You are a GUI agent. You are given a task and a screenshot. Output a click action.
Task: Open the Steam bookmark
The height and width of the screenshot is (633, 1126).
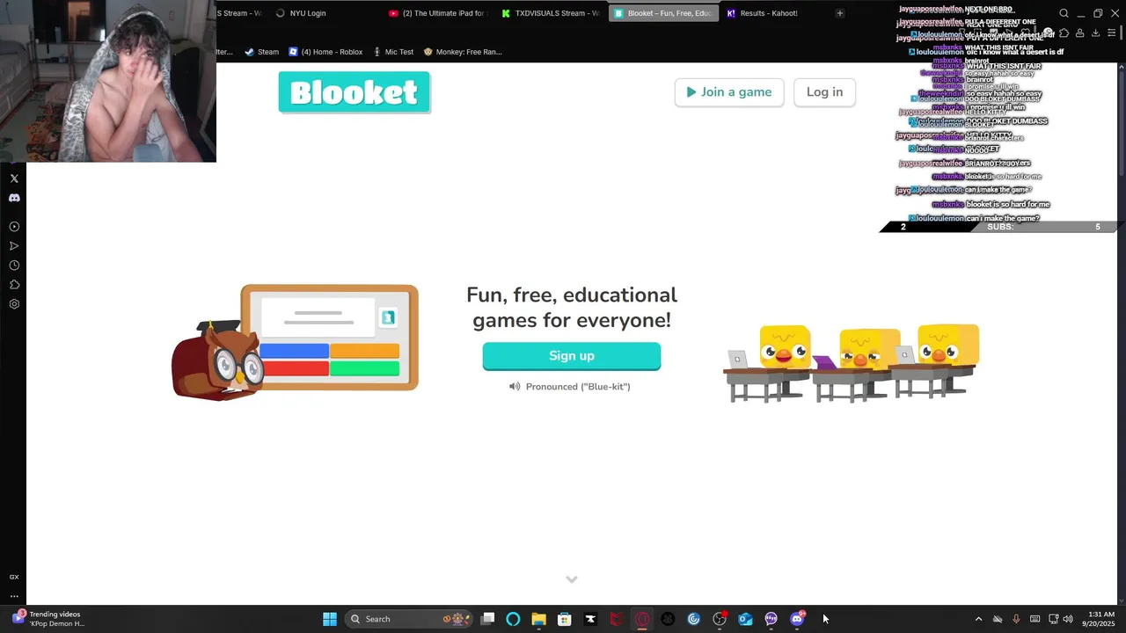coord(261,52)
